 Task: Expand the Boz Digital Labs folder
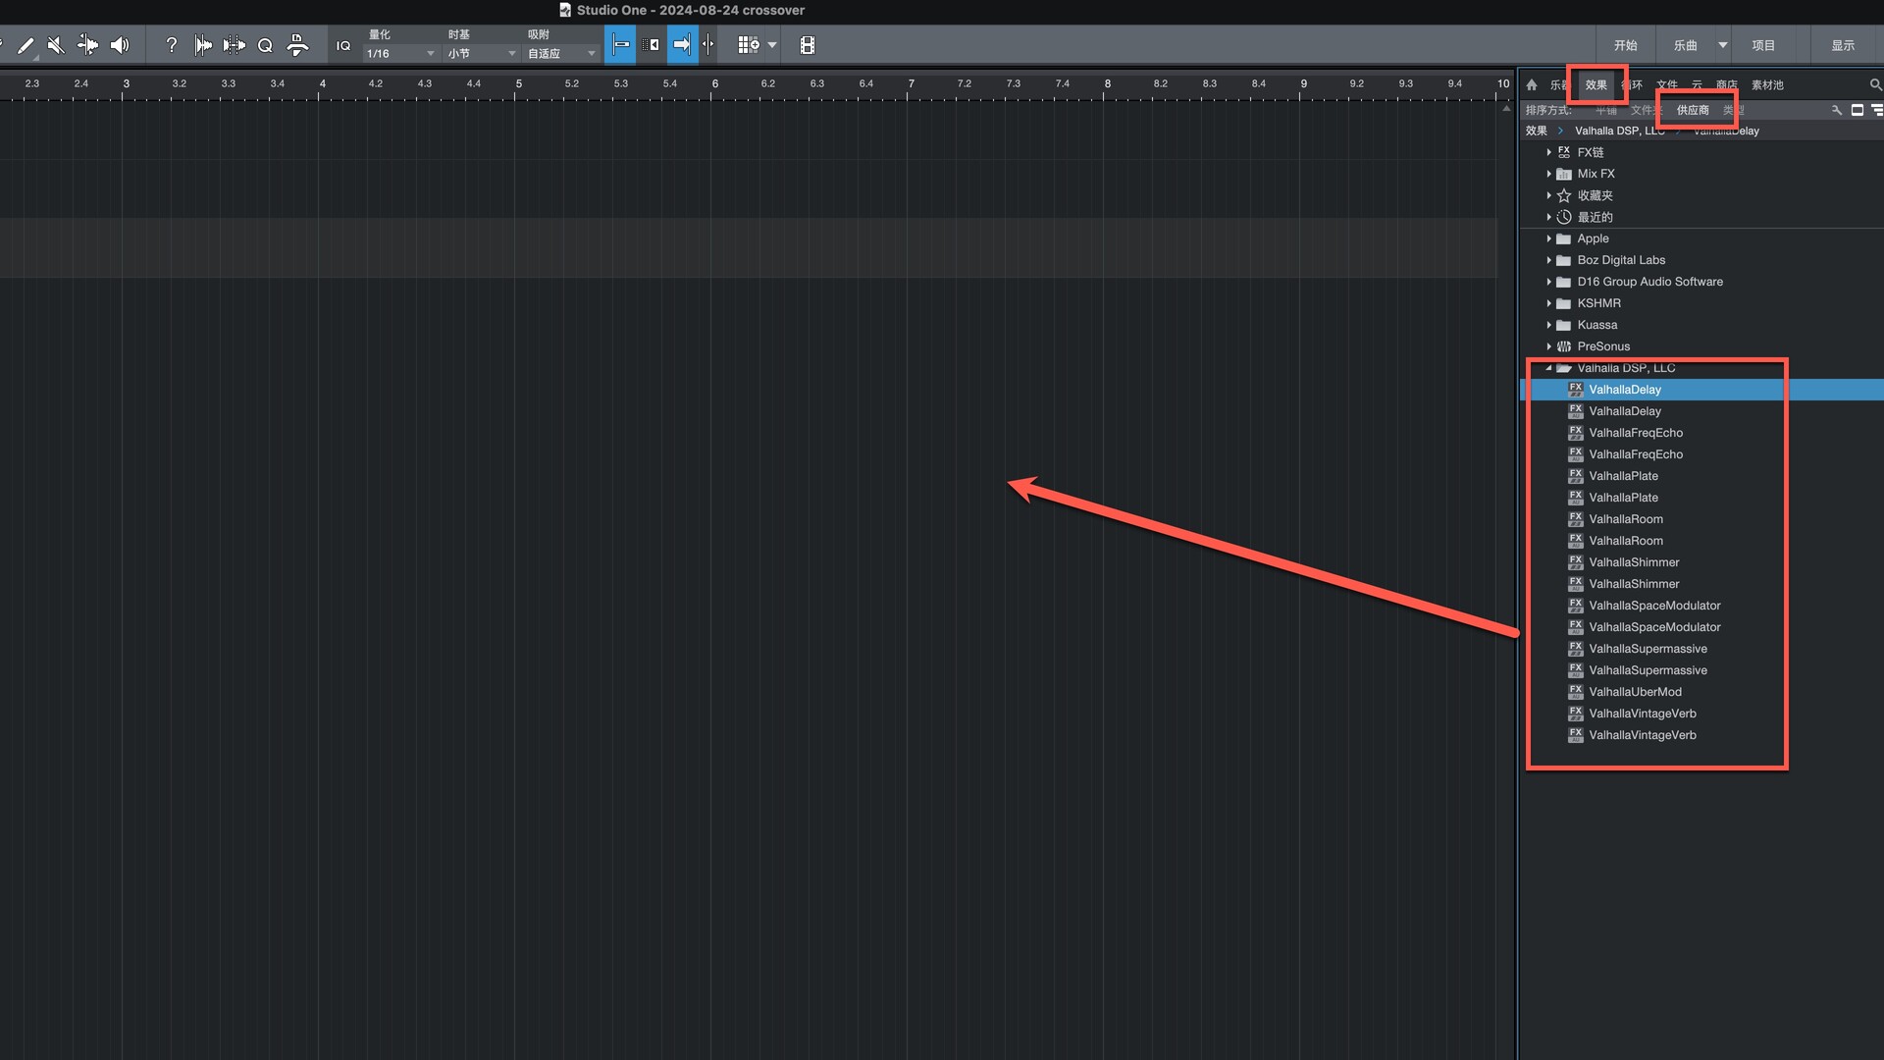[x=1548, y=260]
